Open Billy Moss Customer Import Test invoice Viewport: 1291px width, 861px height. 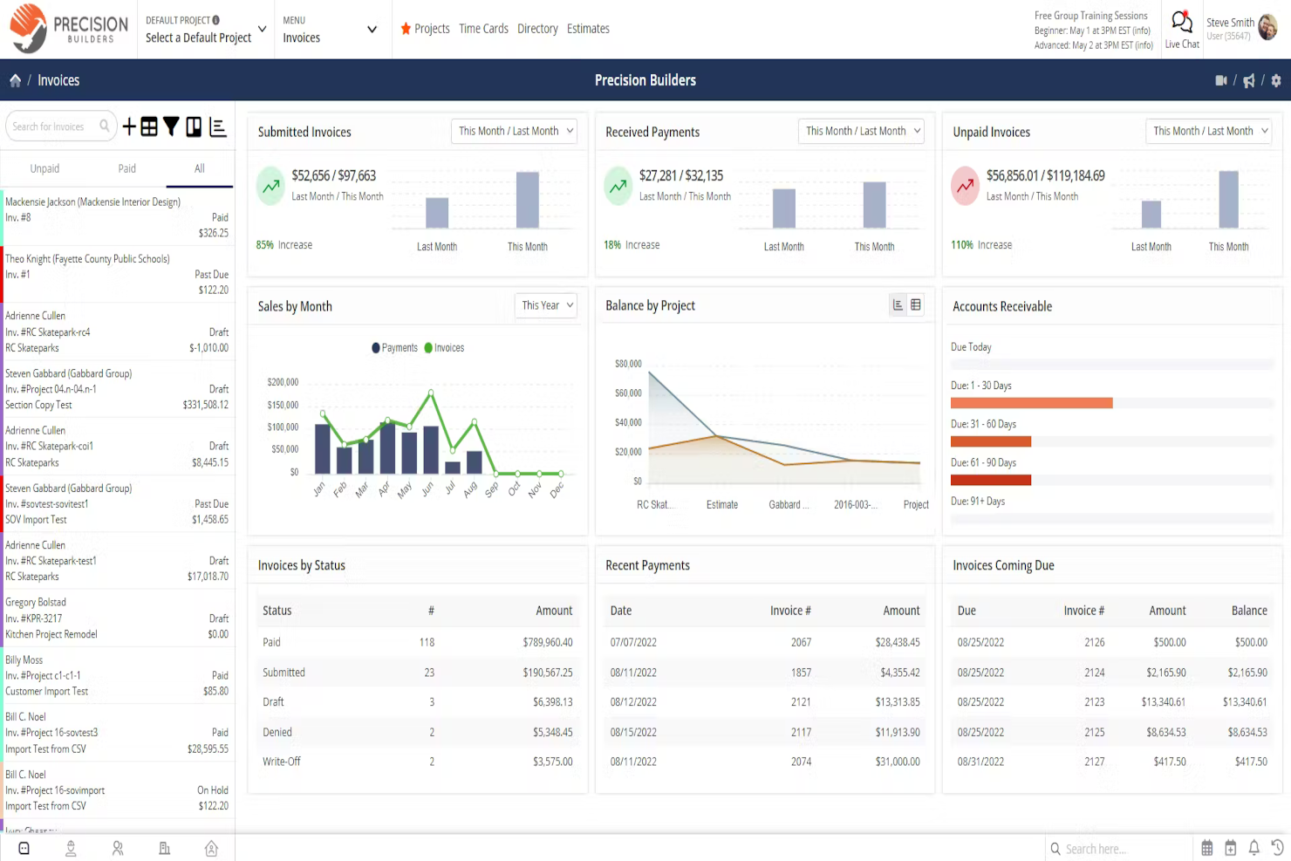117,675
